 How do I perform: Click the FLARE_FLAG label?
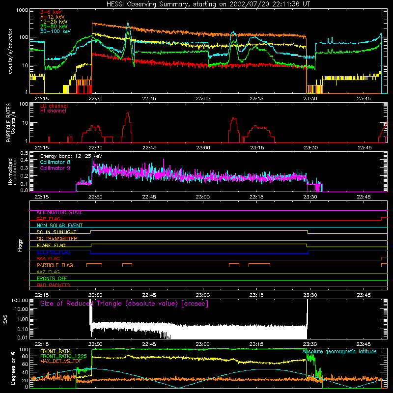pos(51,245)
